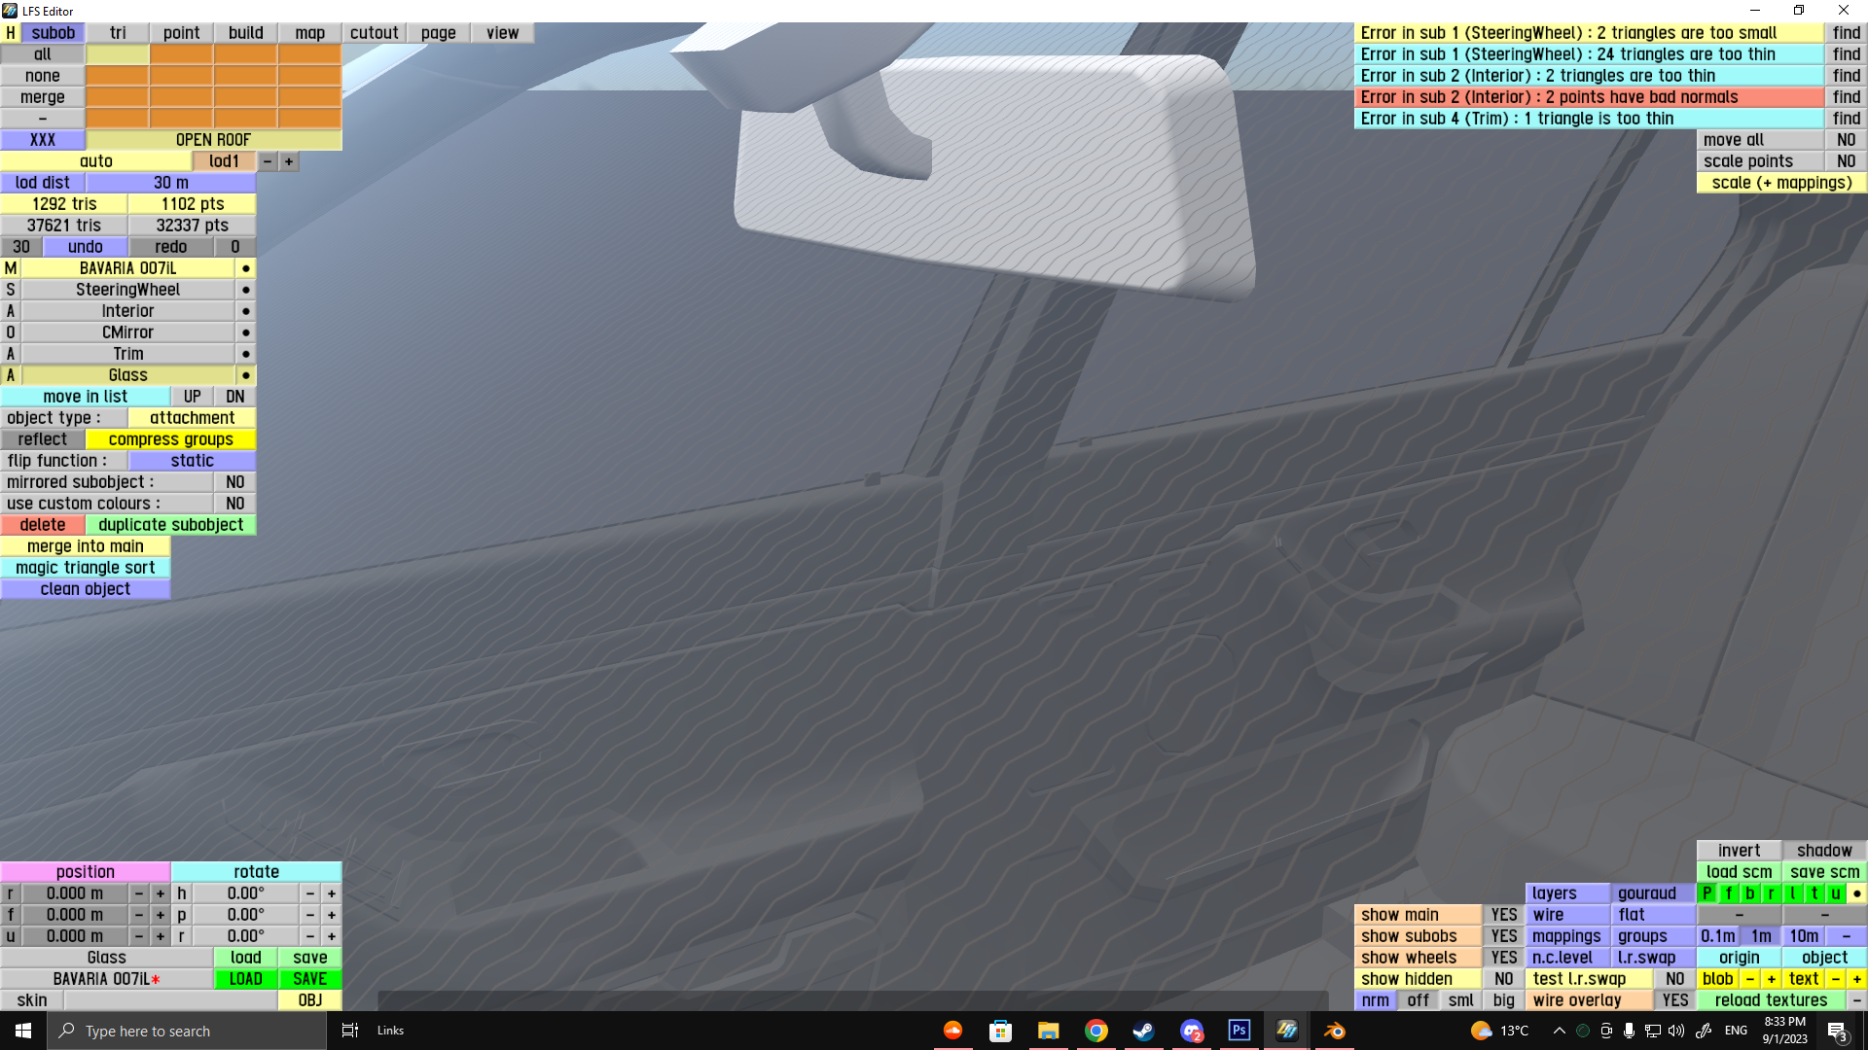Open Blender from the taskbar
1868x1050 pixels.
tap(1334, 1031)
